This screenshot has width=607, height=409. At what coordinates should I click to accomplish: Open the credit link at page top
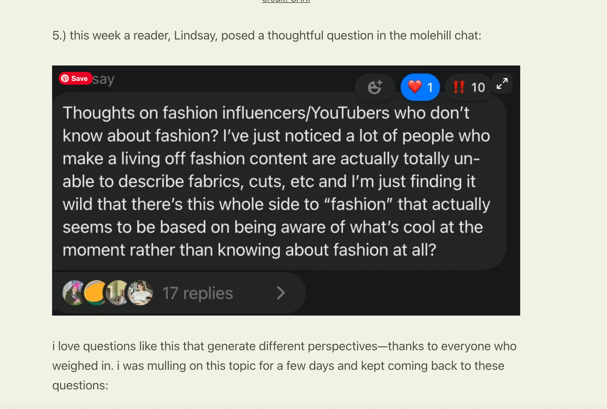[x=286, y=1]
